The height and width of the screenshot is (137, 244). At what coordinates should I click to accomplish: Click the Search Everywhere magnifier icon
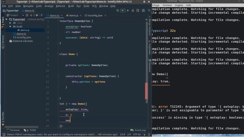click(149, 11)
